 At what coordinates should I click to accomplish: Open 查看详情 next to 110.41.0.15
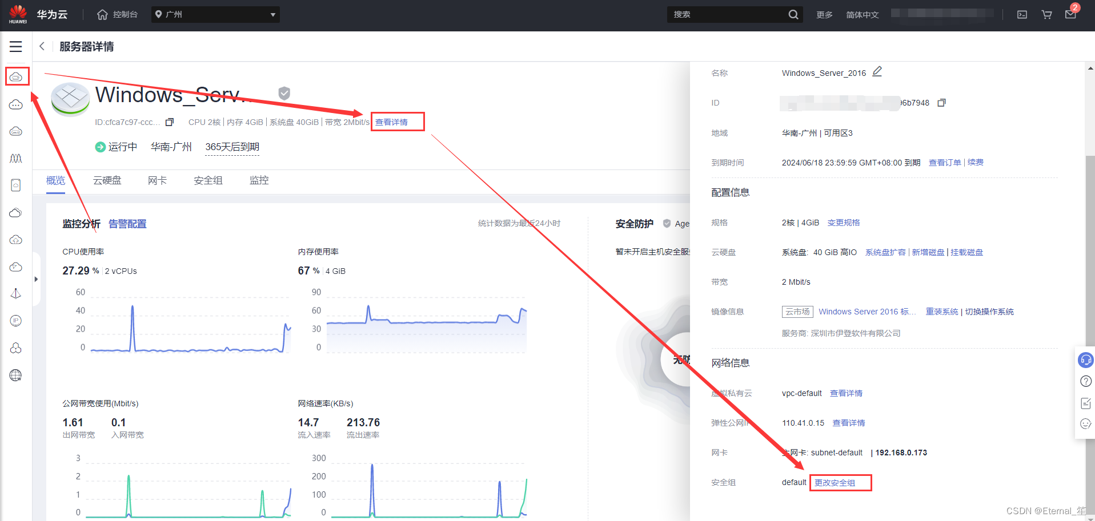(849, 423)
